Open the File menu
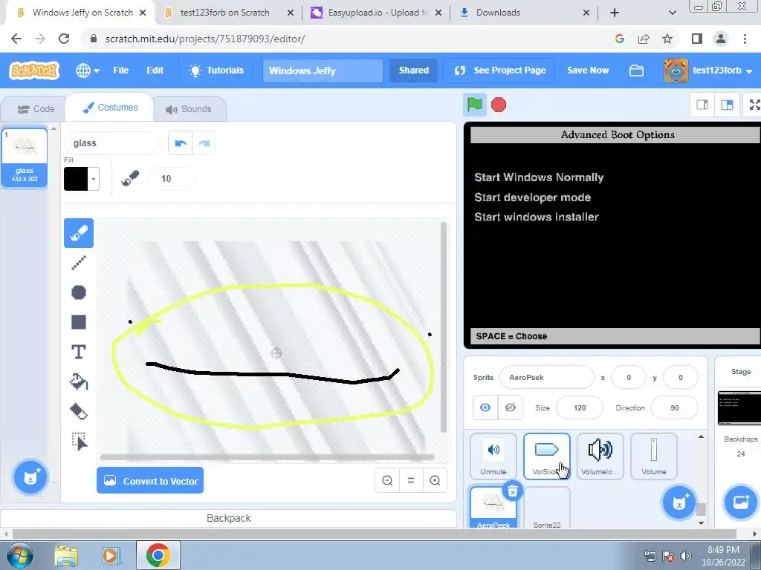The width and height of the screenshot is (761, 570). coord(121,71)
